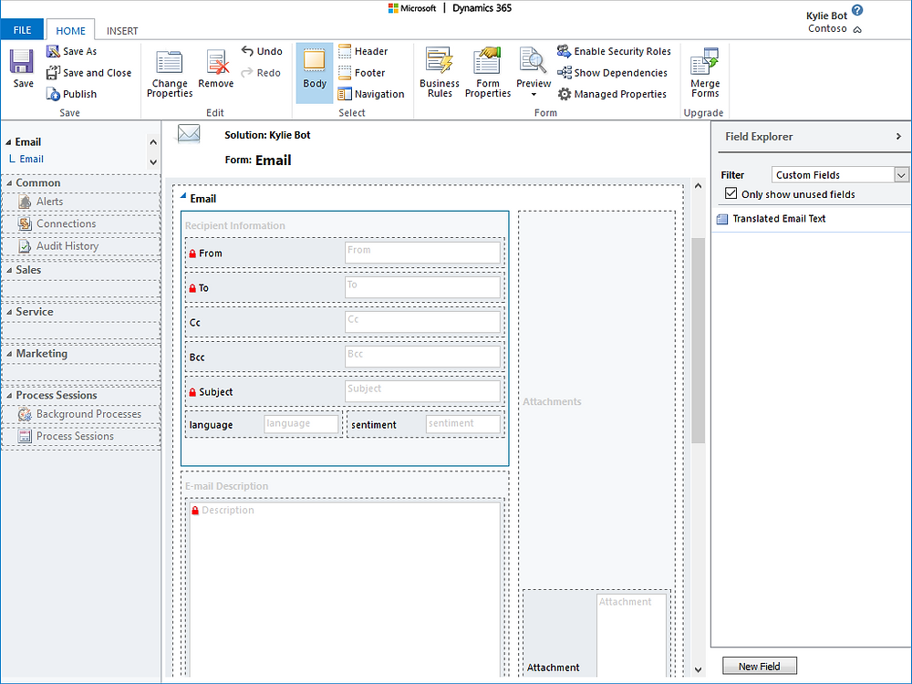Screen dimensions: 912x684
Task: Select the To field on the form
Action: pyautogui.click(x=345, y=287)
